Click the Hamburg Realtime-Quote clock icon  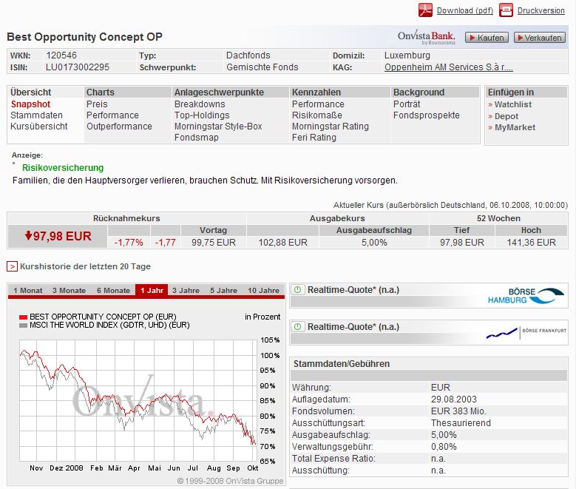298,290
